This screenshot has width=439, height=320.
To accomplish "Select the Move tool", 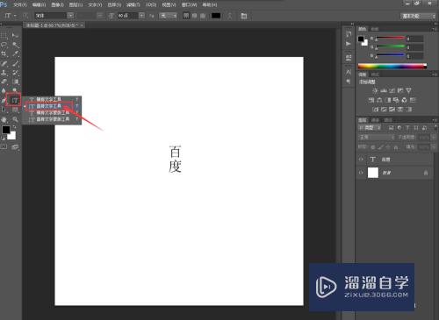I will click(x=15, y=36).
